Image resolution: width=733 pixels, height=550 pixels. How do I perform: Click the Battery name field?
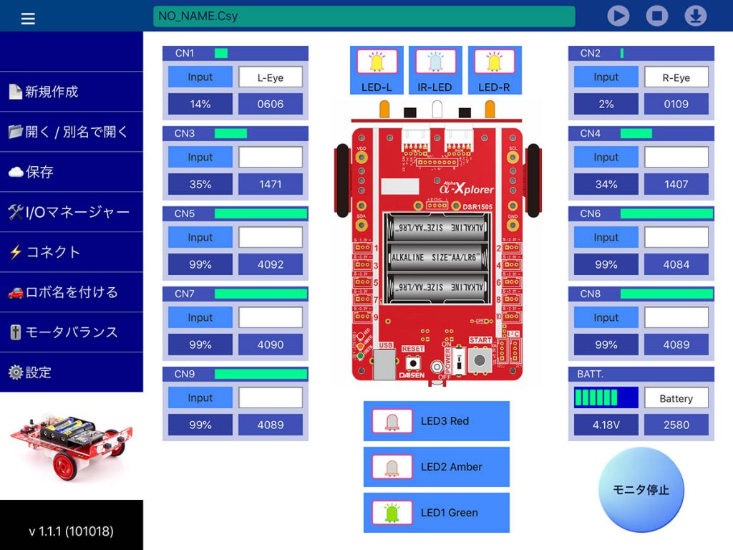pyautogui.click(x=676, y=398)
